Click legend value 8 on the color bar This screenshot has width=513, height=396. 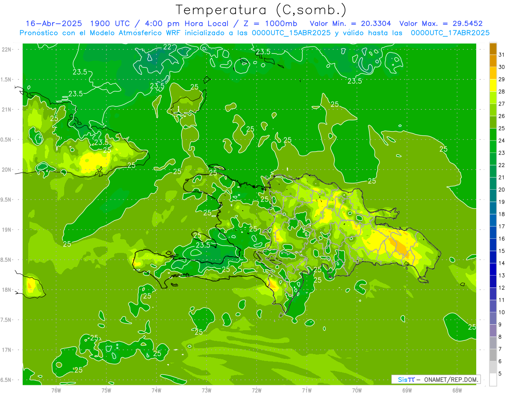[500, 337]
